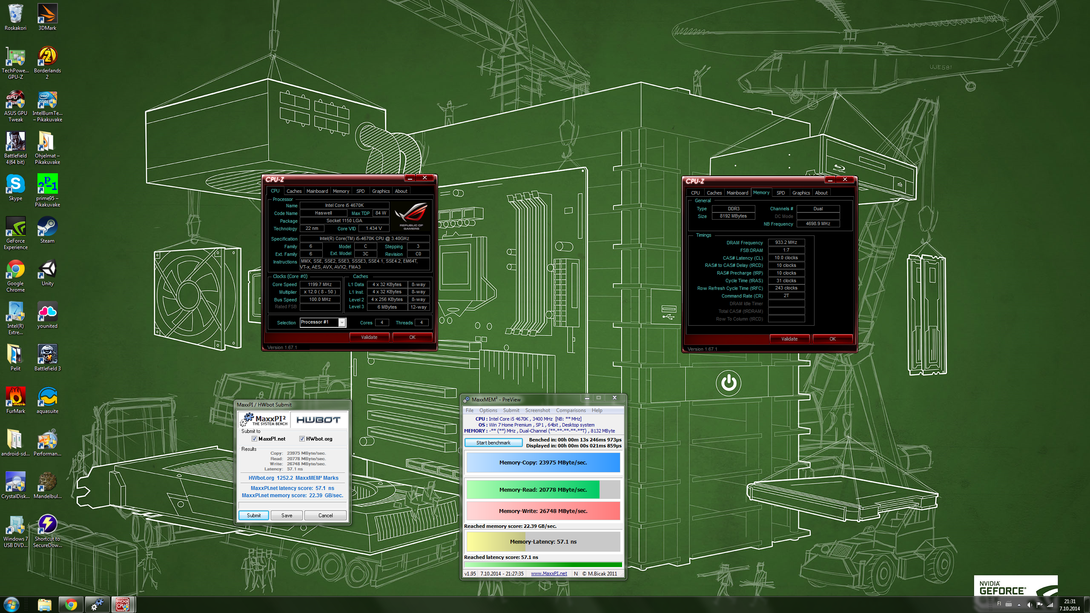1090x613 pixels.
Task: Switch to the Caches tab in the left CPU-Z window
Action: pyautogui.click(x=294, y=191)
